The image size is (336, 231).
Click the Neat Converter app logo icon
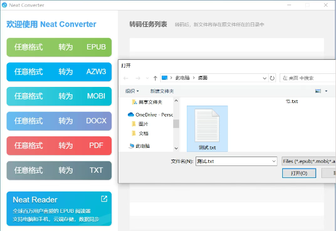click(4, 5)
